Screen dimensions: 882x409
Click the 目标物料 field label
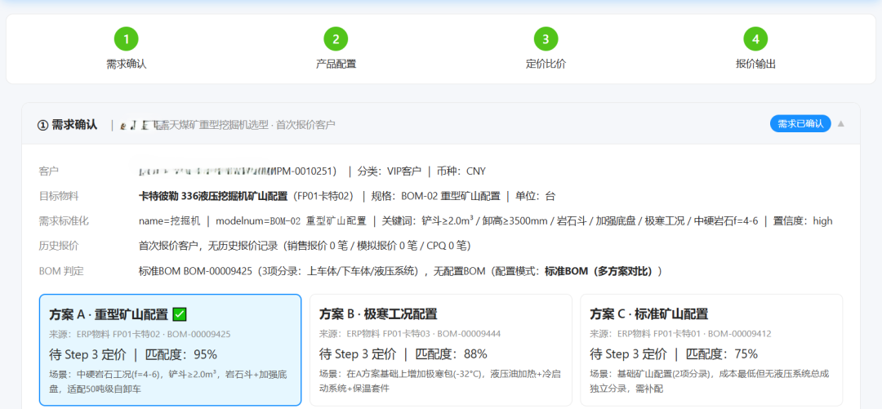point(59,196)
